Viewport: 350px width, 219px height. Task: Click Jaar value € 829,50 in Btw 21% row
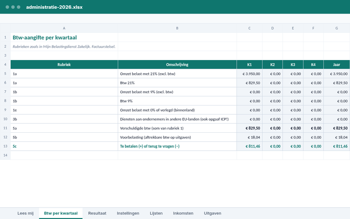tap(336, 83)
